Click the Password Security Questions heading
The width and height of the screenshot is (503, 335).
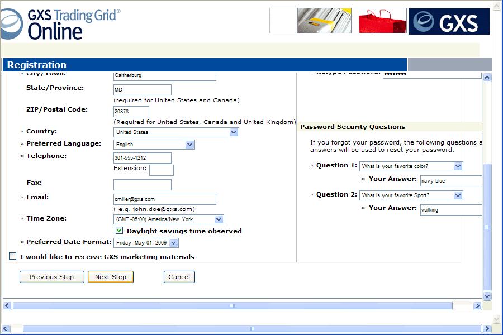coord(353,127)
